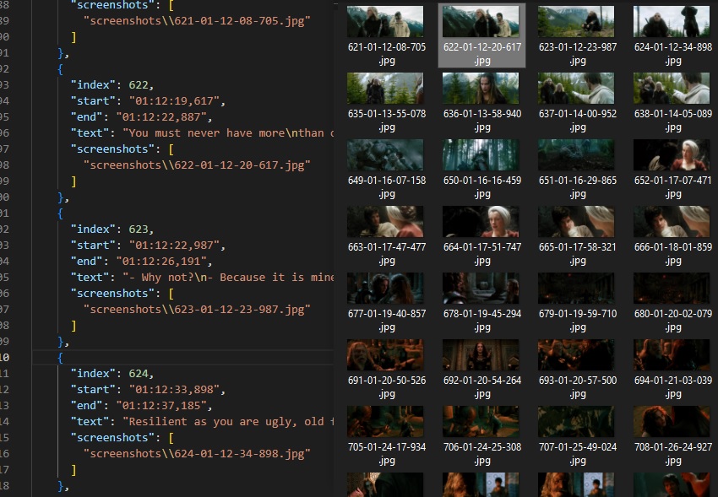Image resolution: width=718 pixels, height=497 pixels.
Task: Click the opening brace before index 624
Action: click(61, 358)
